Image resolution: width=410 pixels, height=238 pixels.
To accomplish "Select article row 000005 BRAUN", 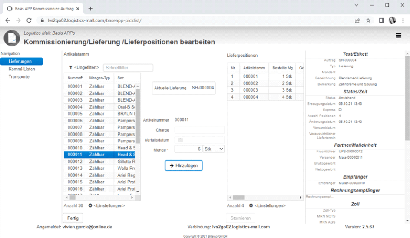I will click(x=99, y=114).
